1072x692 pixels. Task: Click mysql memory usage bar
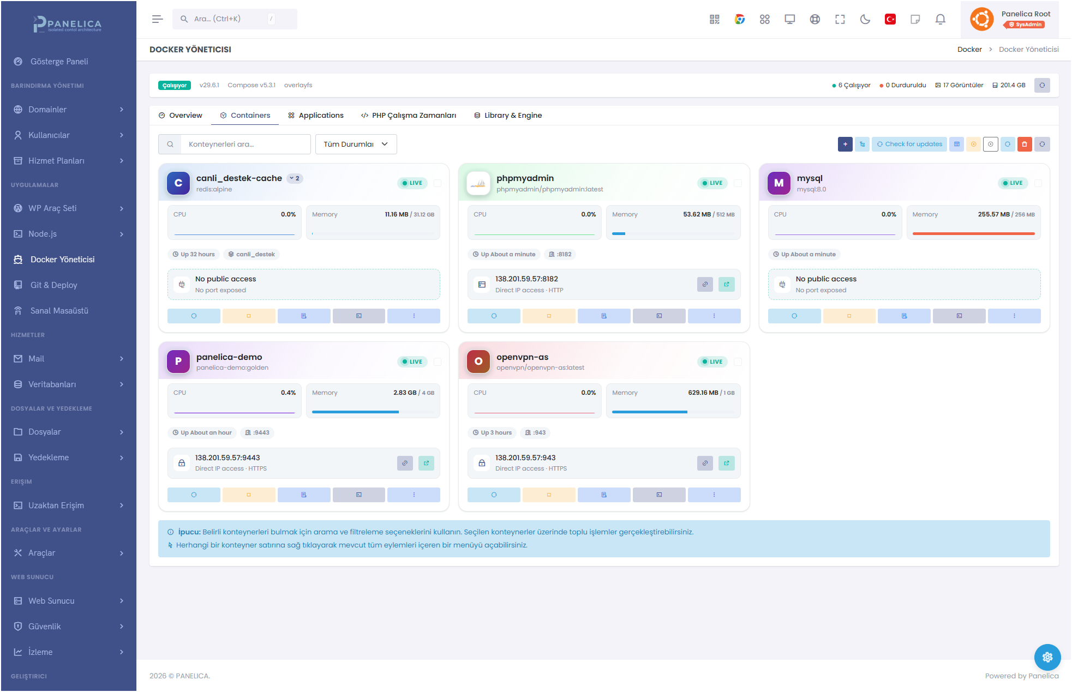(x=973, y=233)
